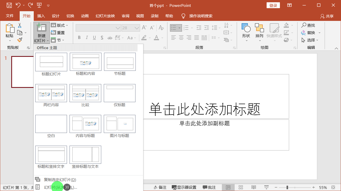Toggle Comments (批注) pane
The width and height of the screenshot is (341, 191).
209,187
